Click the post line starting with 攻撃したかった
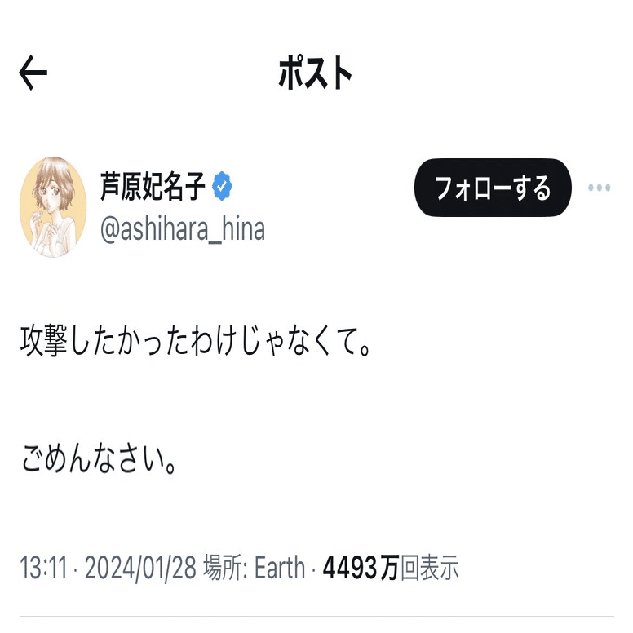 coord(196,342)
